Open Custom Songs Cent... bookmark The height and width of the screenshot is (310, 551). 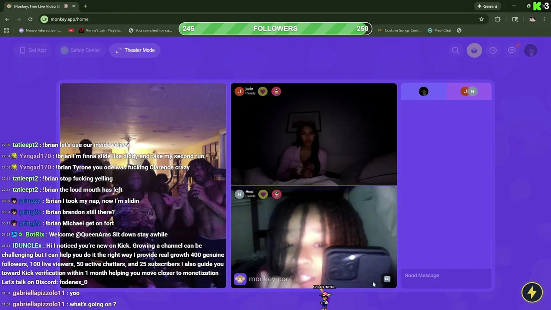point(399,30)
